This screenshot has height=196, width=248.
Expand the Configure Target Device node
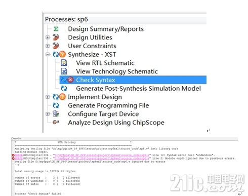[x=48, y=114]
